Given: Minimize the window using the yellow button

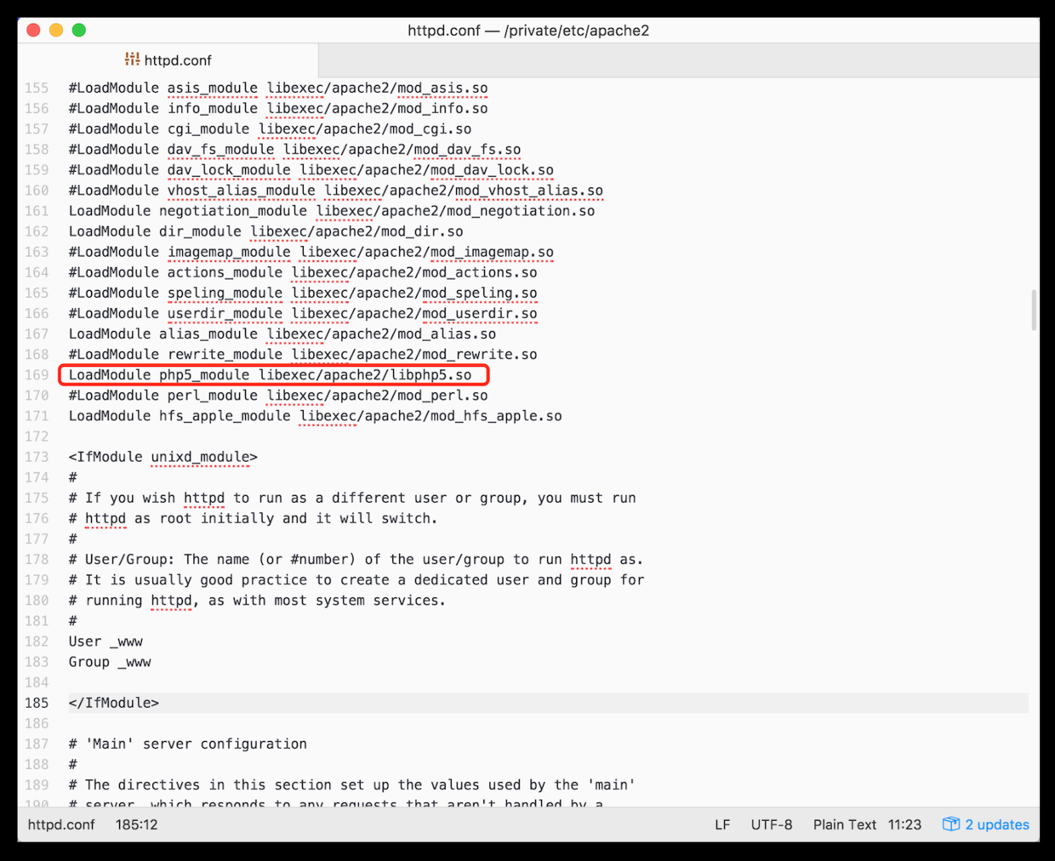Looking at the screenshot, I should [56, 31].
